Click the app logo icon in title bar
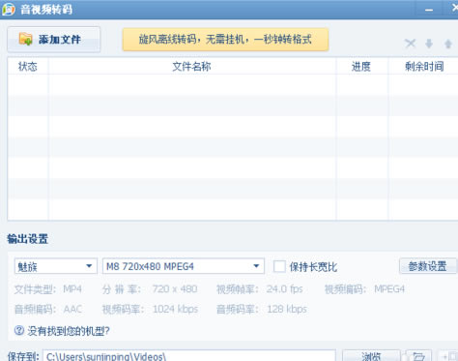This screenshot has height=361, width=458. click(x=9, y=9)
